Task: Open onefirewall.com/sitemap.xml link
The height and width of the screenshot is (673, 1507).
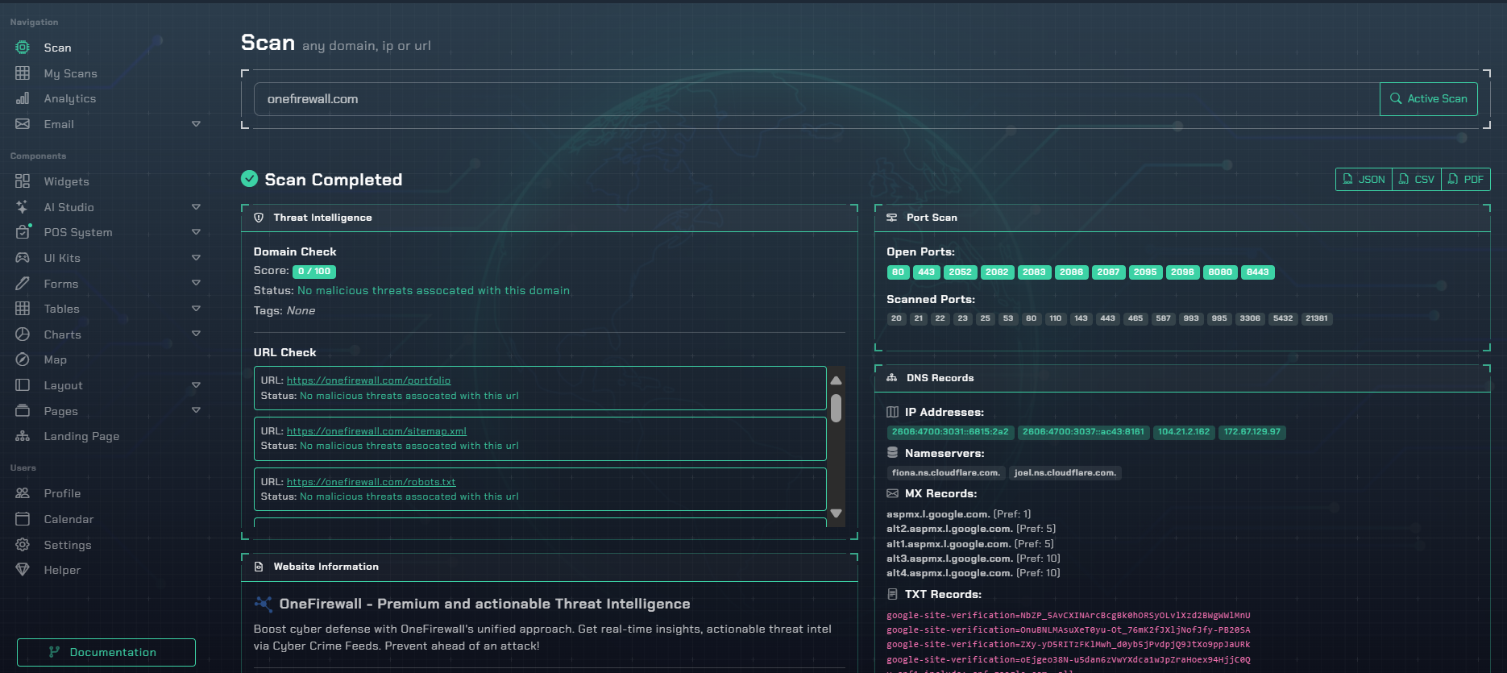Action: click(376, 431)
